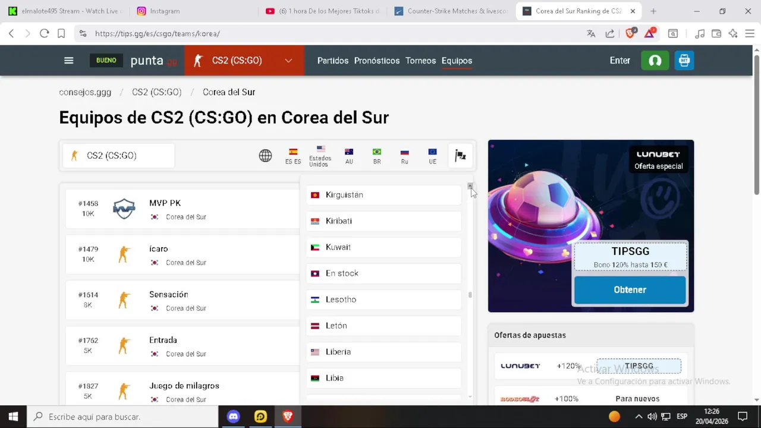
Task: Select Kiribati from country list
Action: [x=383, y=221]
